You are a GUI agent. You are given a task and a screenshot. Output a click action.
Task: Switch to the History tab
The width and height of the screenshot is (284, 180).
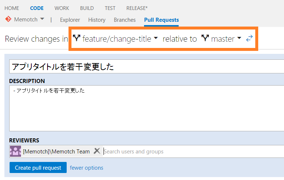coord(97,20)
